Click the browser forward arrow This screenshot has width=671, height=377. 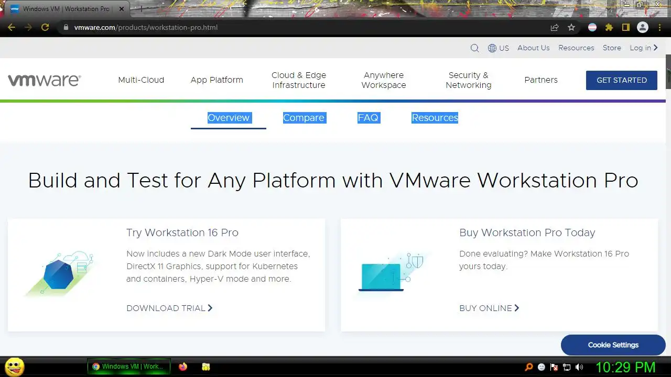pos(28,27)
